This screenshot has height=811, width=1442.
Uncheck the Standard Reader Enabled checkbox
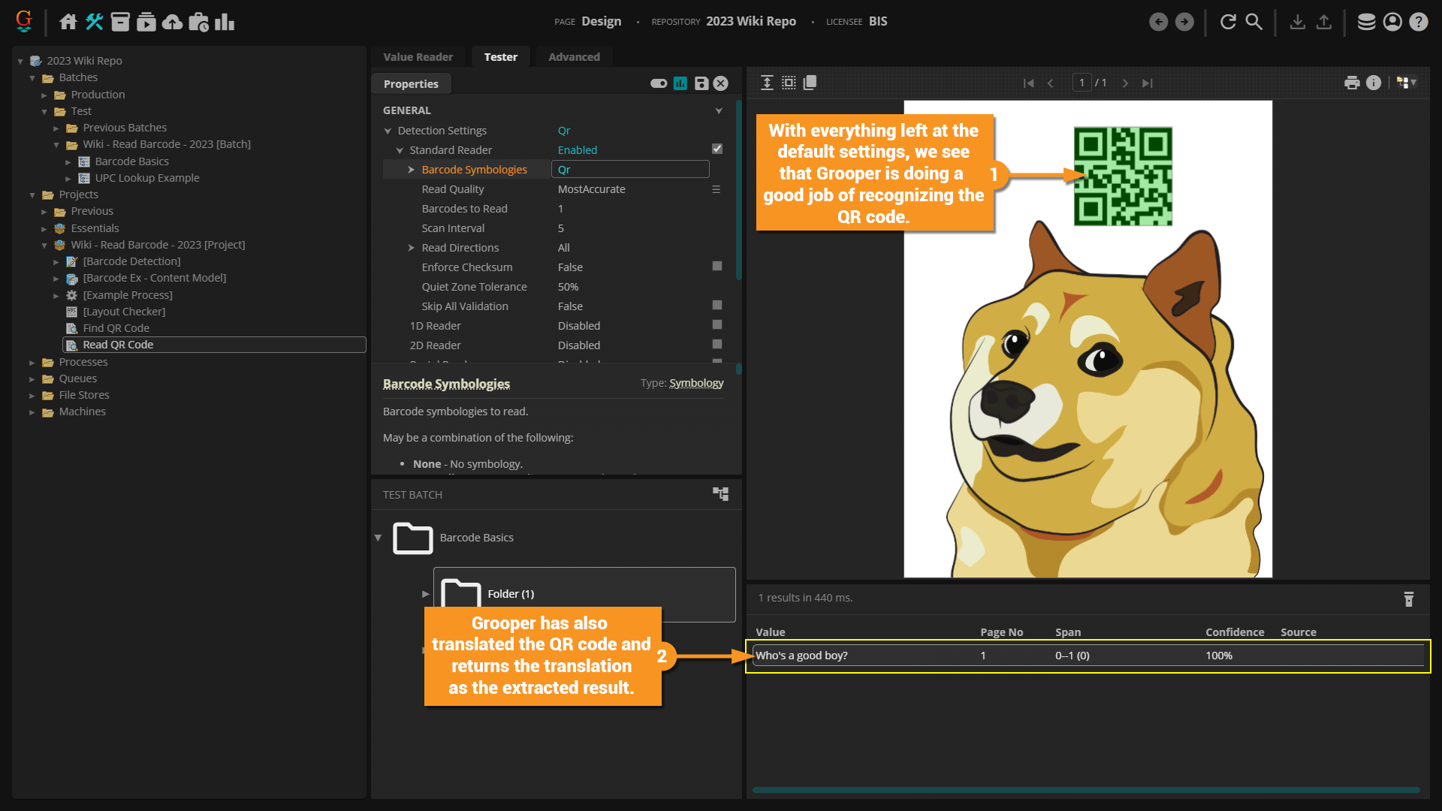click(x=717, y=149)
